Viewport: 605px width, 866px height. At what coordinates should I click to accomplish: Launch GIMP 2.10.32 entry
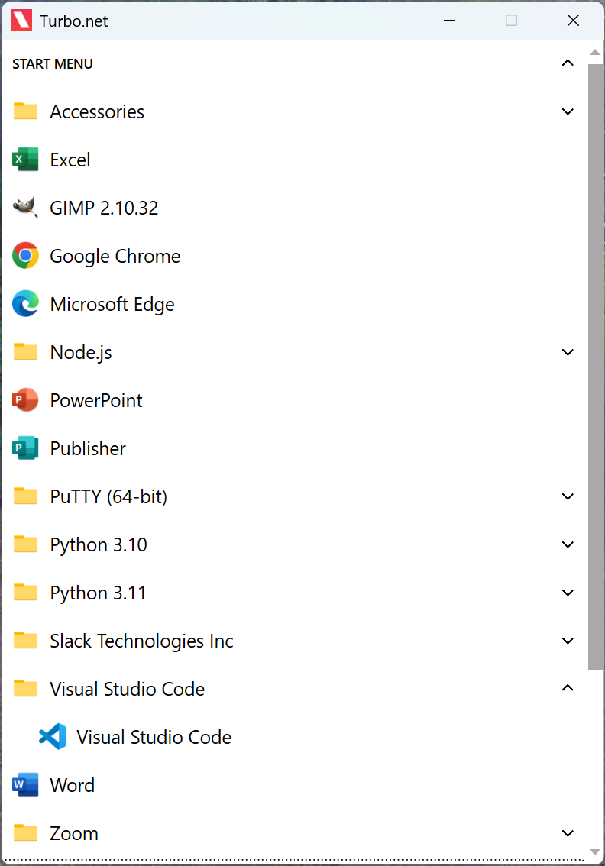tap(104, 208)
